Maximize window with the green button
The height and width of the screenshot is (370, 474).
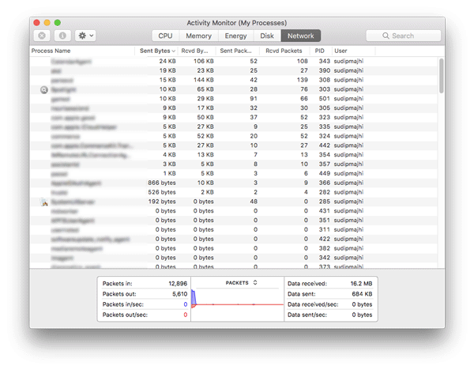tap(58, 23)
